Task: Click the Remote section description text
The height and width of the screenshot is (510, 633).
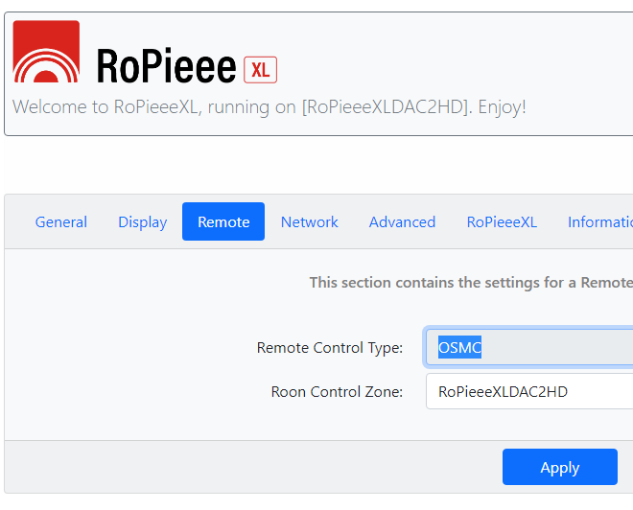Action: point(471,283)
